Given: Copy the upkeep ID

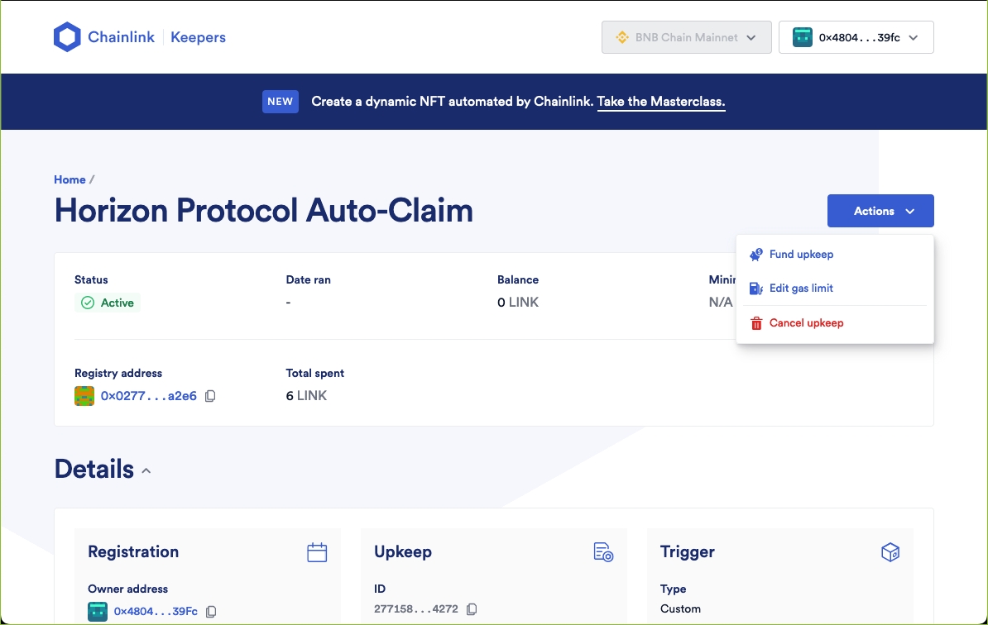Looking at the screenshot, I should pos(472,609).
